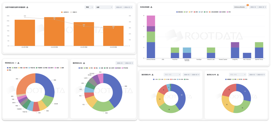272x123 pixels.
Task: Click the 2024年2季度 axis label
Action: (54, 47)
